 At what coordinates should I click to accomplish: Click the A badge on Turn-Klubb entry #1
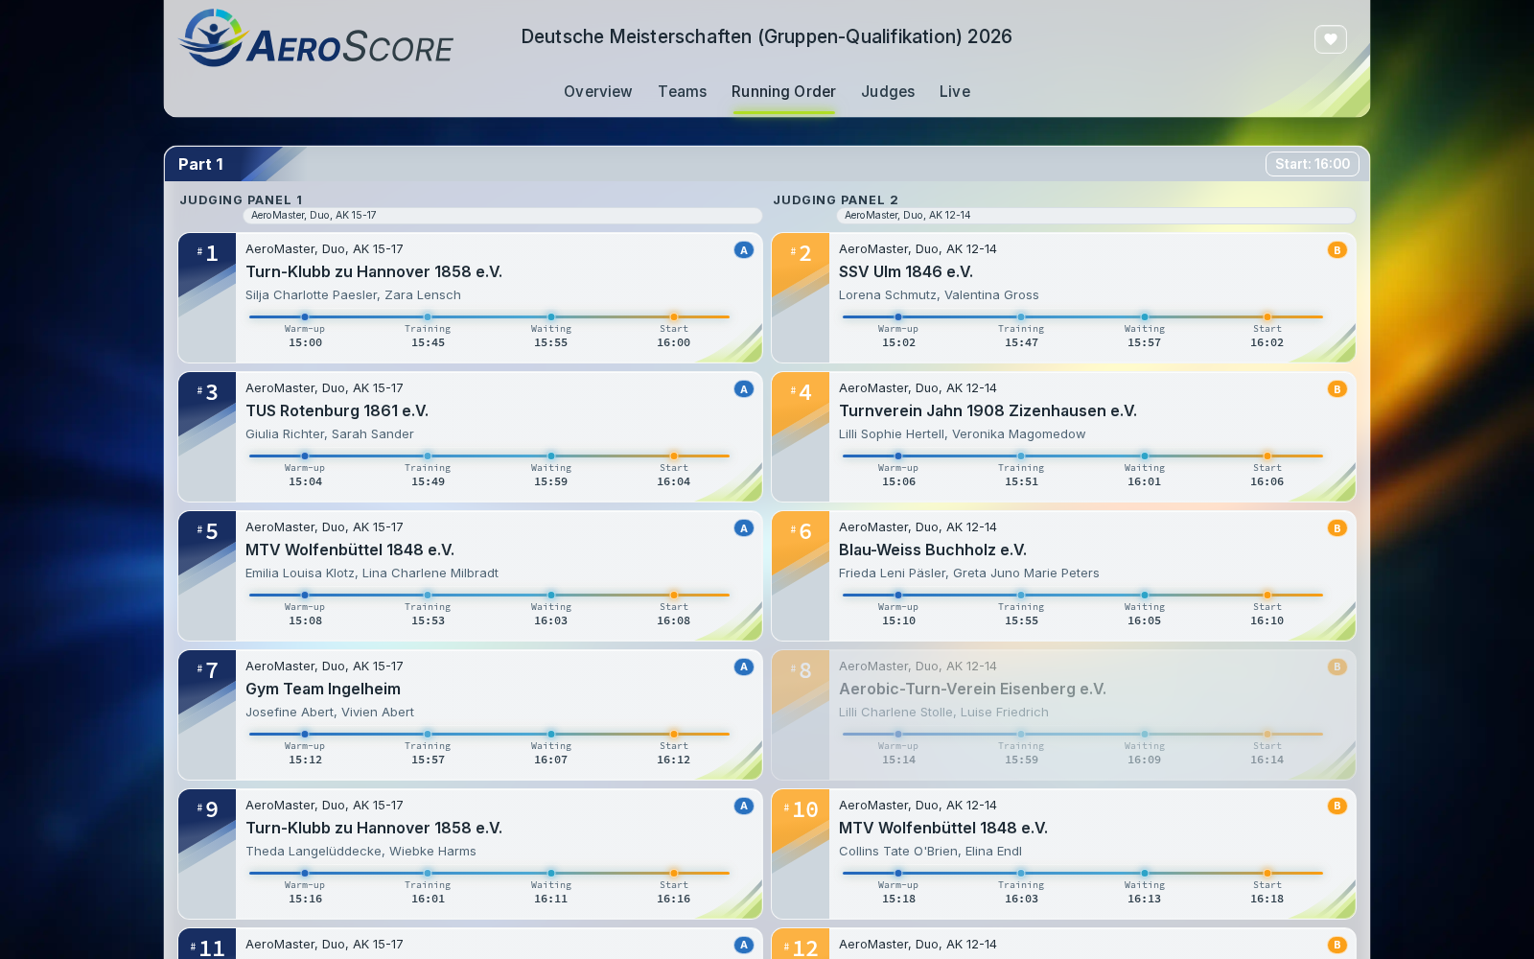click(743, 249)
